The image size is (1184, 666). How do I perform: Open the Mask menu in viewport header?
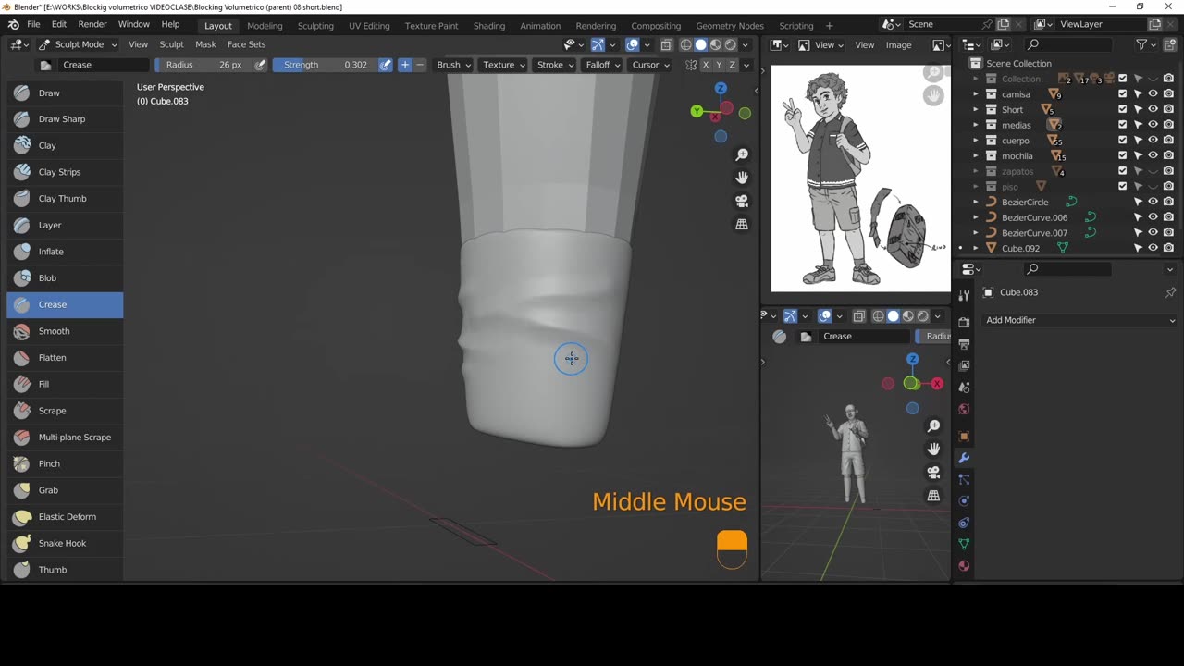click(205, 44)
